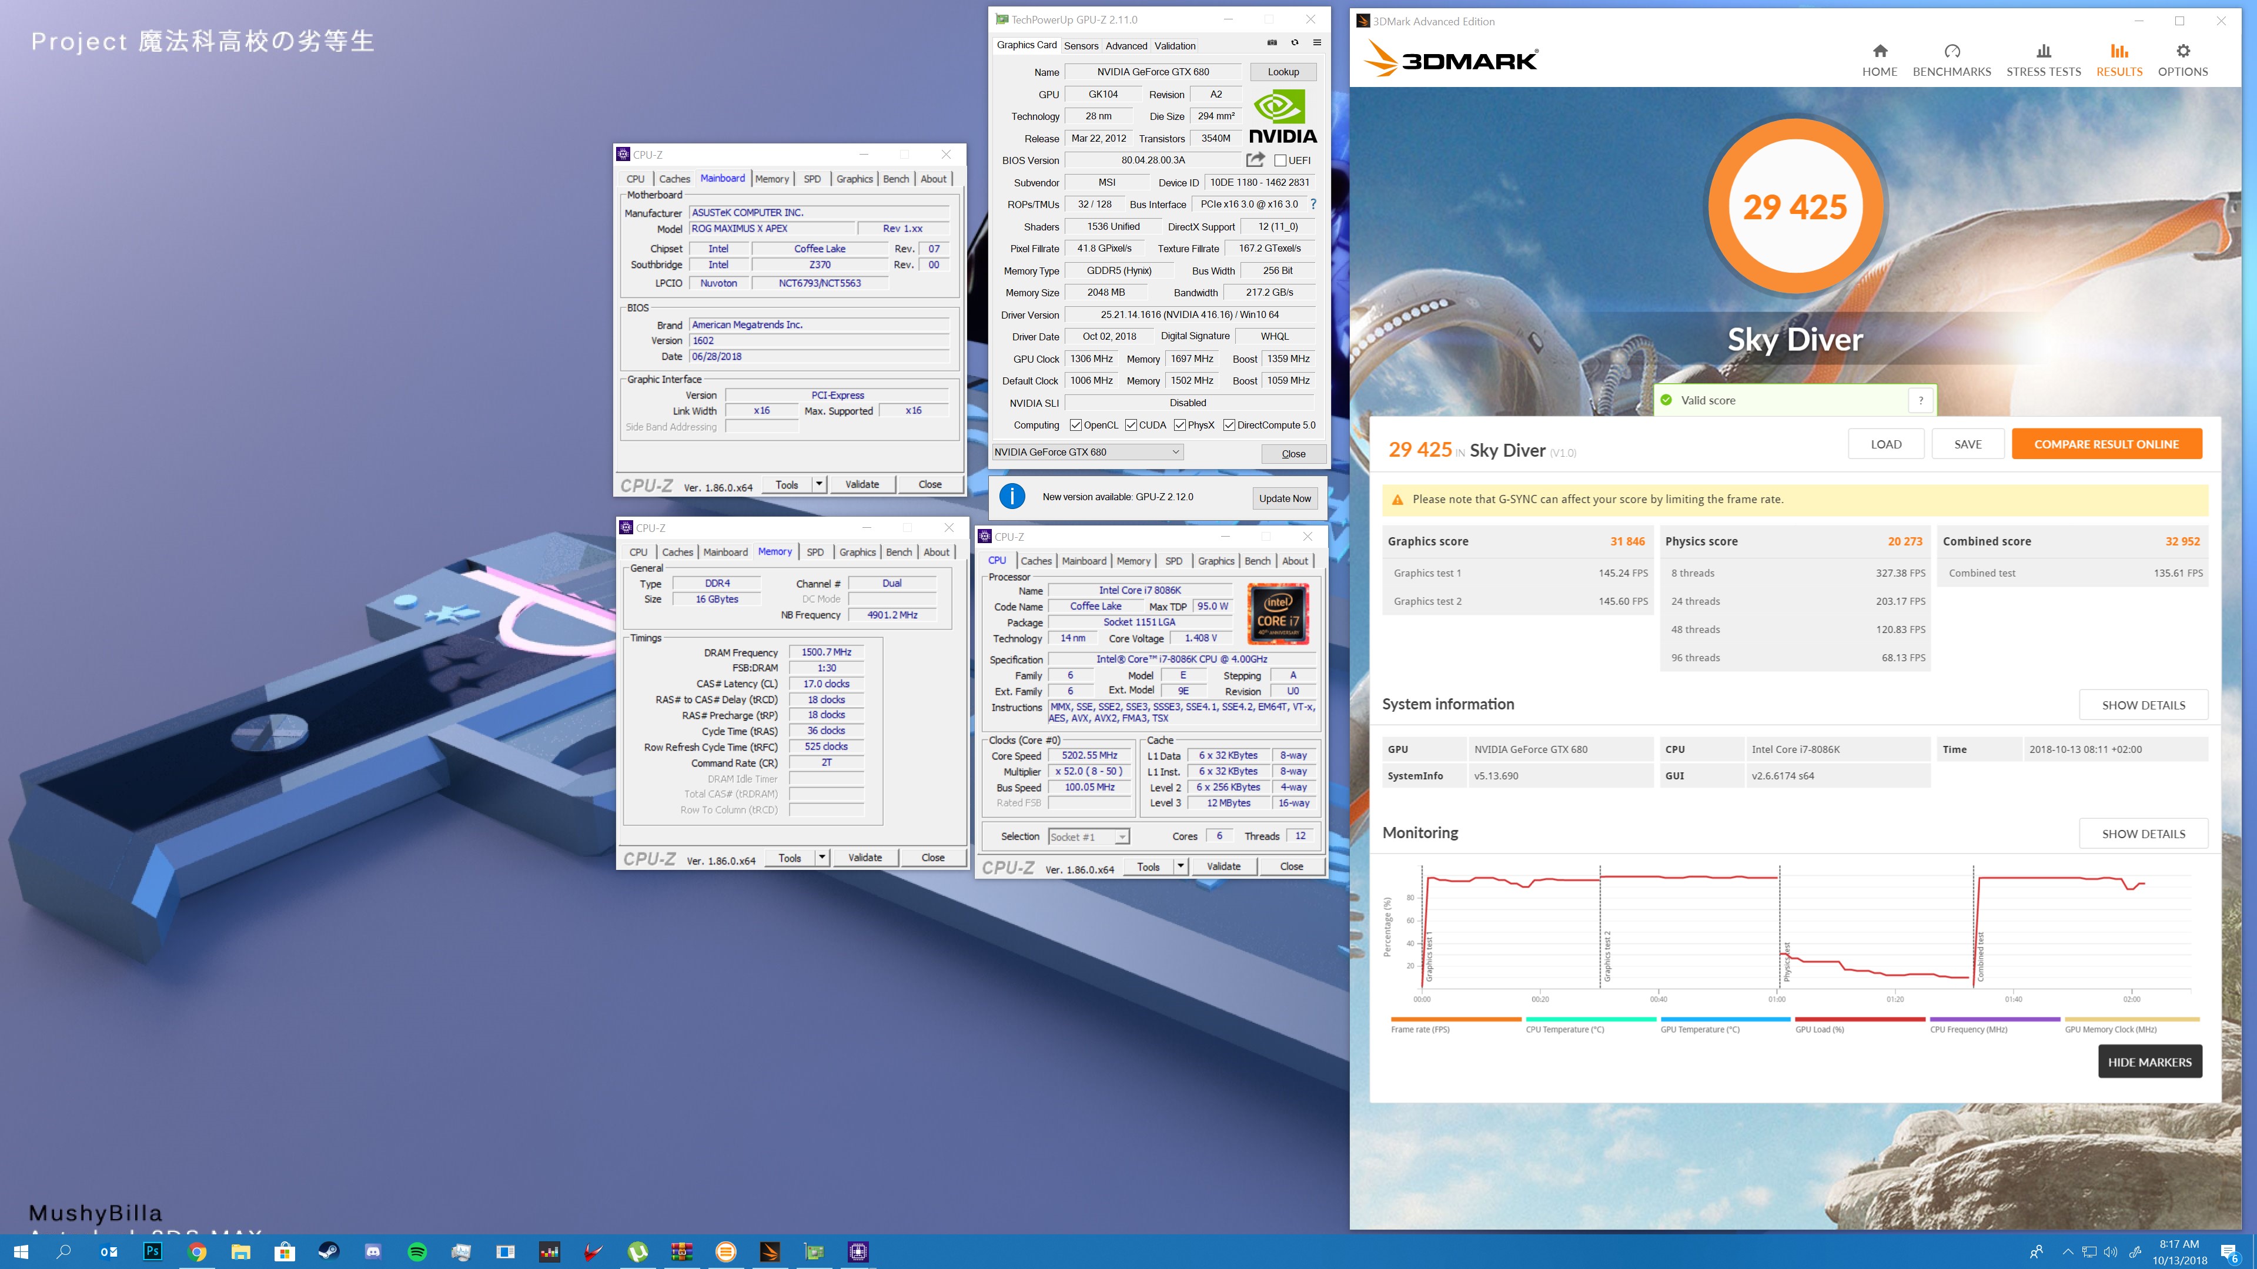2257x1269 pixels.
Task: Open the Action Center notifications icon
Action: click(x=2230, y=1253)
